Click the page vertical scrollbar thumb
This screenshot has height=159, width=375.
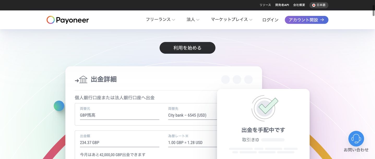373,10
